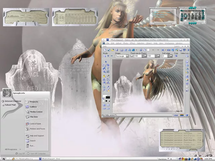Image resolution: width=215 pixels, height=161 pixels.
Task: Pick the Zoom magnifier tool
Action: pos(104,87)
